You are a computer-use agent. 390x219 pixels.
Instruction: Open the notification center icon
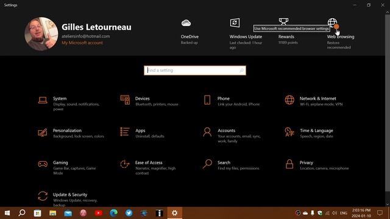(x=380, y=213)
